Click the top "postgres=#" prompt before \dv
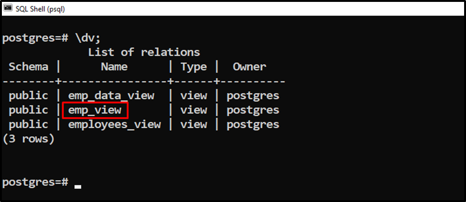 (35, 38)
